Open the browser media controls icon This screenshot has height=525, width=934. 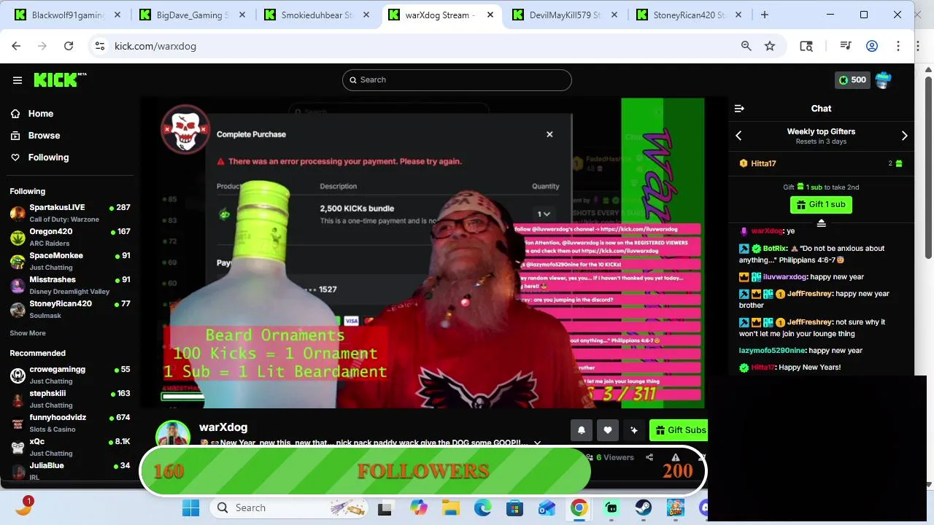coord(846,46)
